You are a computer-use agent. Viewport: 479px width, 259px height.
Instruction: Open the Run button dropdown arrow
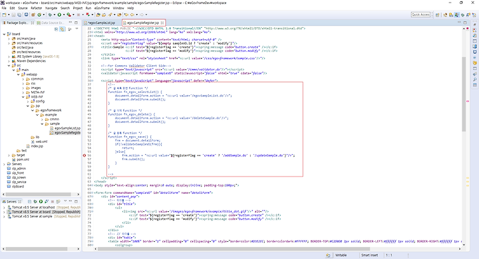pyautogui.click(x=64, y=15)
